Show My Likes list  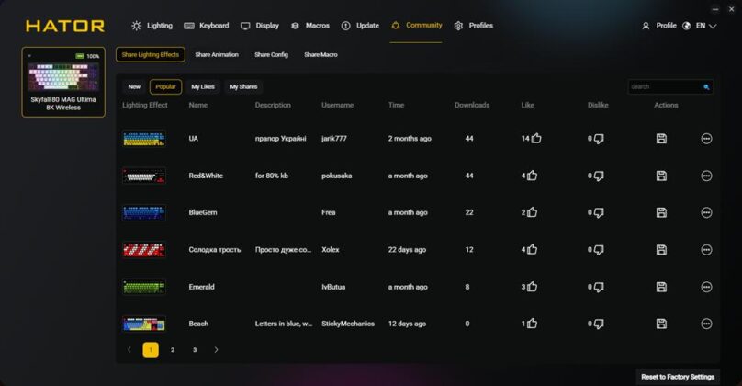pyautogui.click(x=203, y=87)
